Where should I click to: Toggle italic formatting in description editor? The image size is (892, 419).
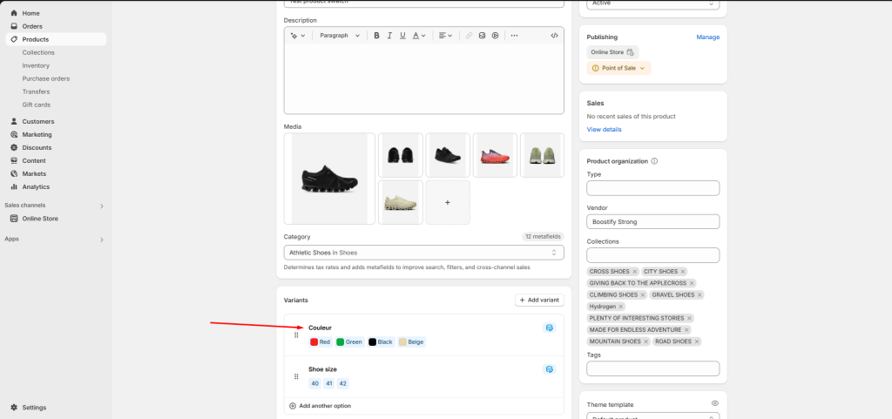(x=389, y=35)
